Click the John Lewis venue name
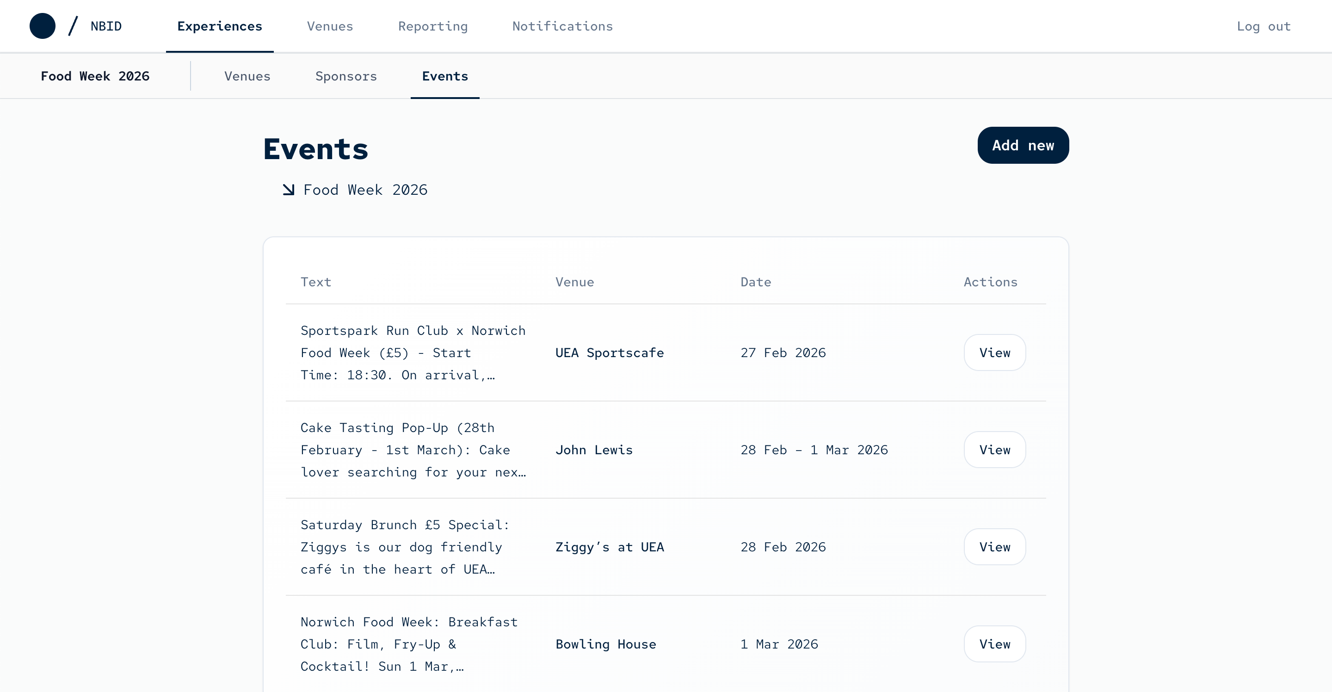 pos(593,450)
